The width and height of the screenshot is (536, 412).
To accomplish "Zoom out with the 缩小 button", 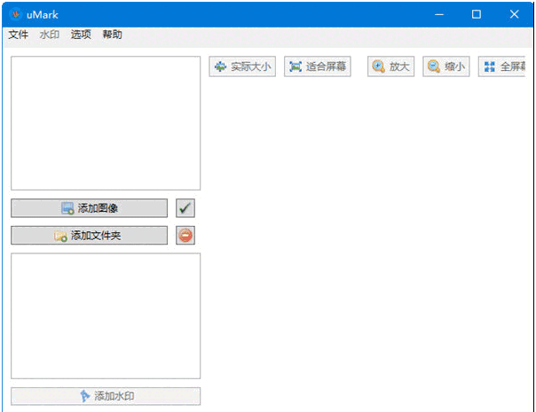I will pos(446,66).
